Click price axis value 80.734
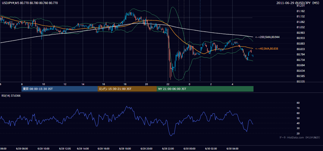Image resolution: width=323 pixels, height=151 pixels. click(301, 60)
